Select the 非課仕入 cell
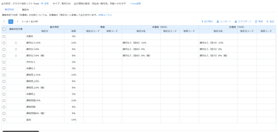 pos(45,68)
